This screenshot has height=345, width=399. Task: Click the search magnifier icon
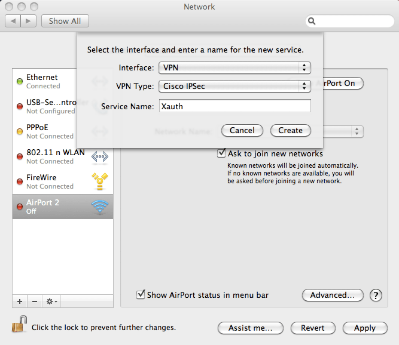click(312, 21)
